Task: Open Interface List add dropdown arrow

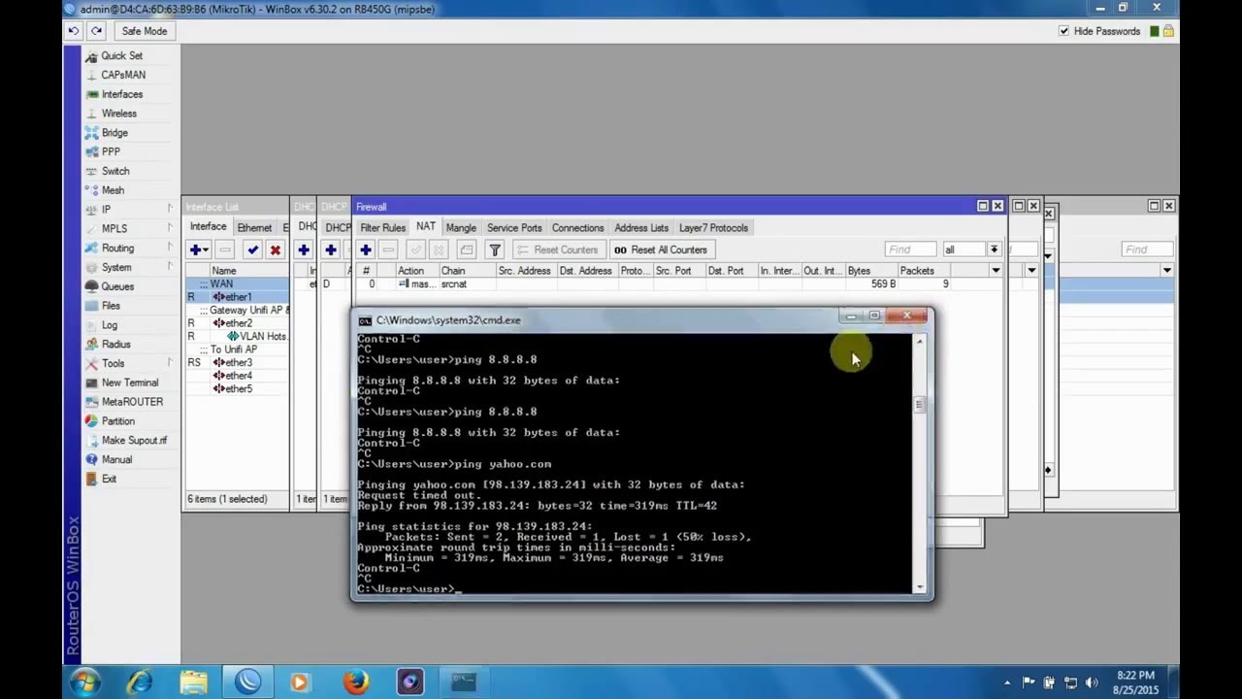Action: [x=206, y=250]
